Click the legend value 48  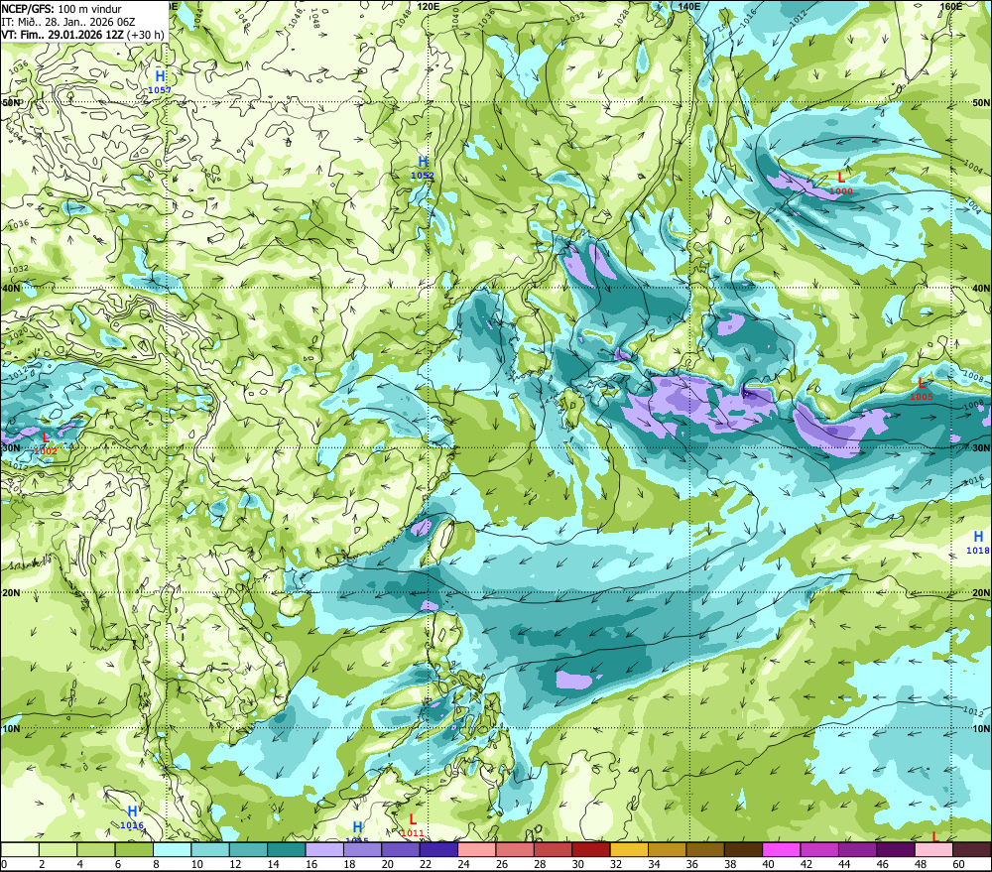tap(921, 864)
